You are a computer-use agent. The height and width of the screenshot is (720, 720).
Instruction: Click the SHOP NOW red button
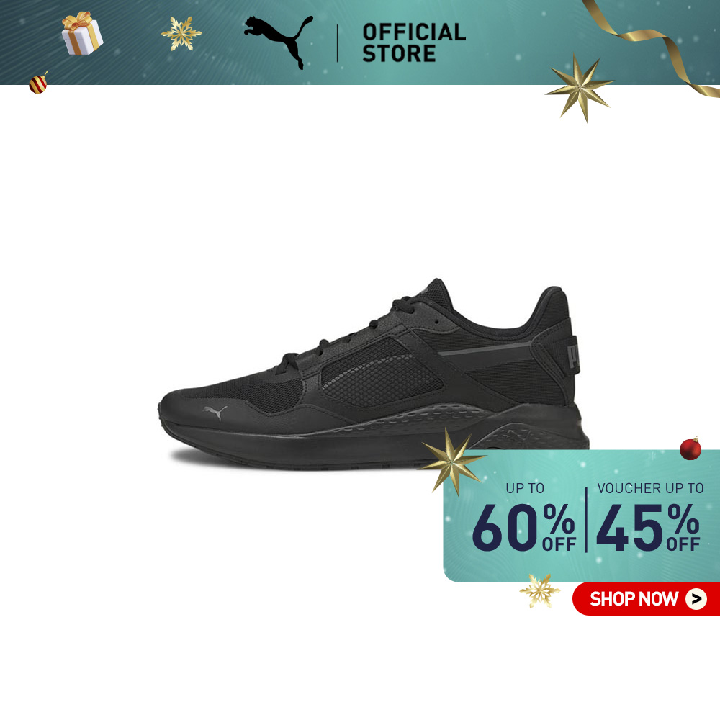tap(646, 599)
